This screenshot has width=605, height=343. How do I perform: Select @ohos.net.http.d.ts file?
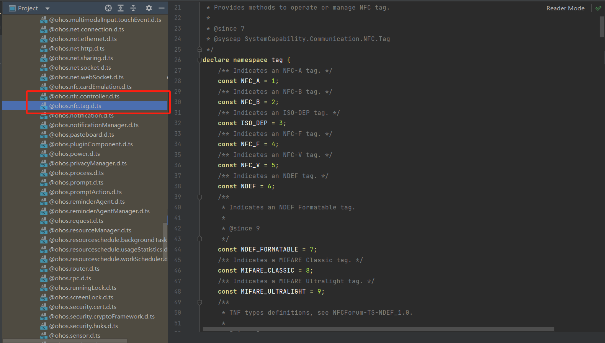point(77,48)
